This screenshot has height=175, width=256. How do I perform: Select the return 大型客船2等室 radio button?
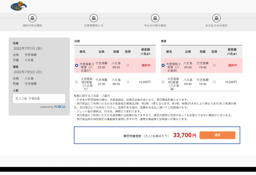(x=163, y=65)
